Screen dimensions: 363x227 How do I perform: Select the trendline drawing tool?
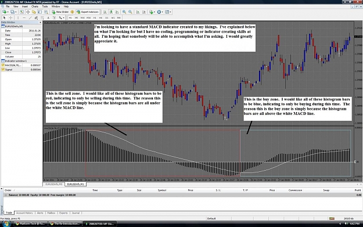tap(30, 17)
